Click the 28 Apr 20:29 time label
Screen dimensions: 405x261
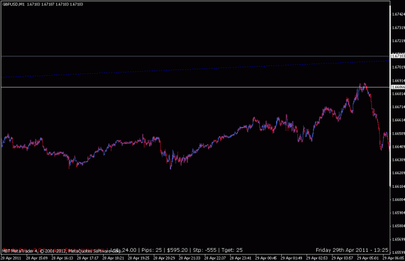click(164, 258)
